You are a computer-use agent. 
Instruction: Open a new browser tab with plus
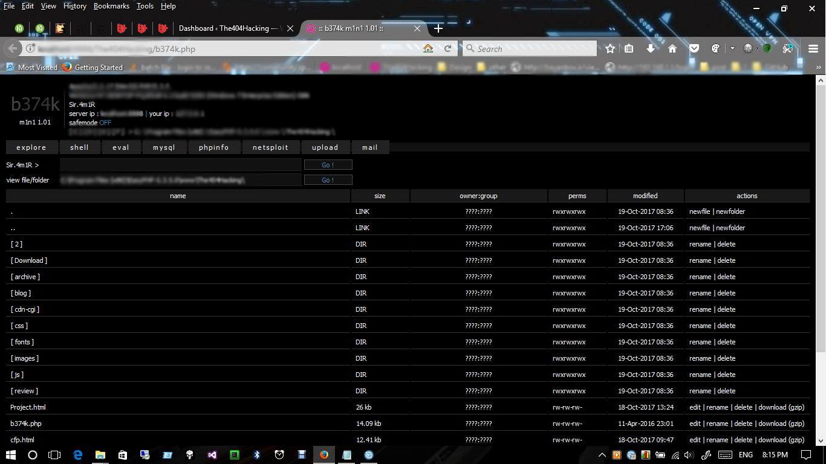(x=438, y=28)
